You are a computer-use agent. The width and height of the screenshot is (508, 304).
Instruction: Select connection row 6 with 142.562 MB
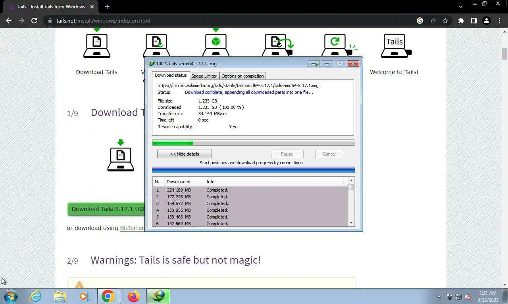(x=250, y=224)
